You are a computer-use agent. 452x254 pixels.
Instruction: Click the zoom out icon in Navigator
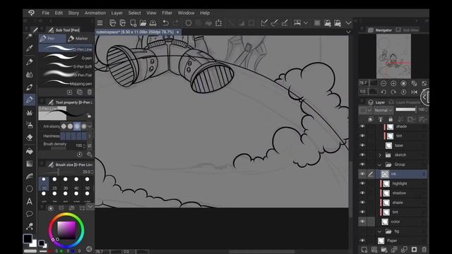(x=383, y=83)
